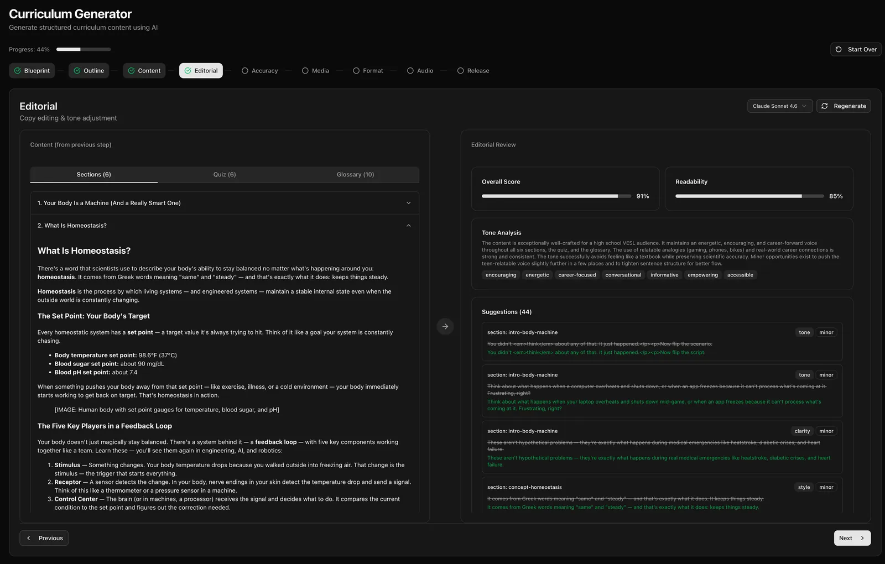Screen dimensions: 885x564
Task: Go to the Format step
Action: click(368, 71)
